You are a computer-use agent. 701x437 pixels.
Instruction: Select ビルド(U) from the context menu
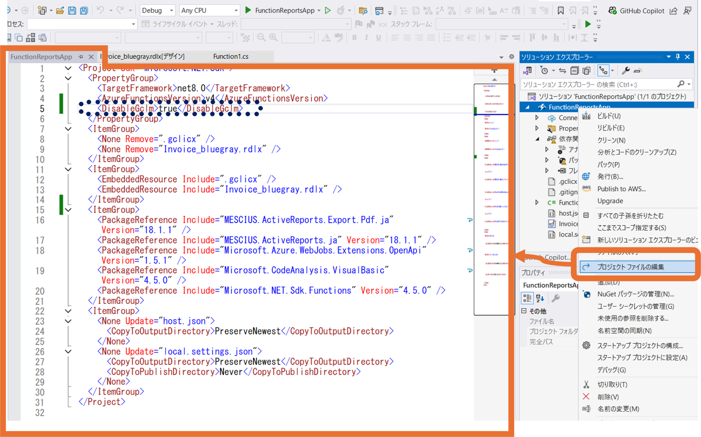(x=609, y=116)
